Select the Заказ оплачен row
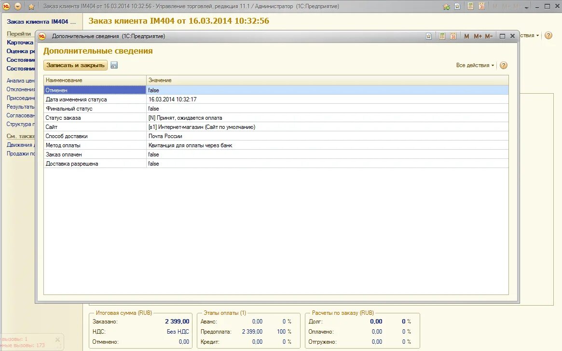Image resolution: width=562 pixels, height=351 pixels. tap(276, 154)
